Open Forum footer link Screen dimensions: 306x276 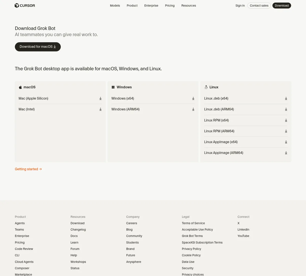coord(75,249)
